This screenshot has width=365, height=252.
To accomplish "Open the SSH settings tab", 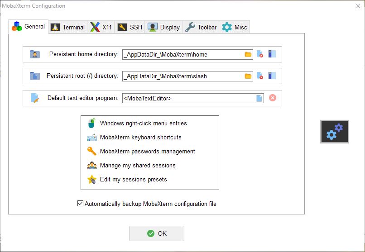I will pyautogui.click(x=130, y=27).
